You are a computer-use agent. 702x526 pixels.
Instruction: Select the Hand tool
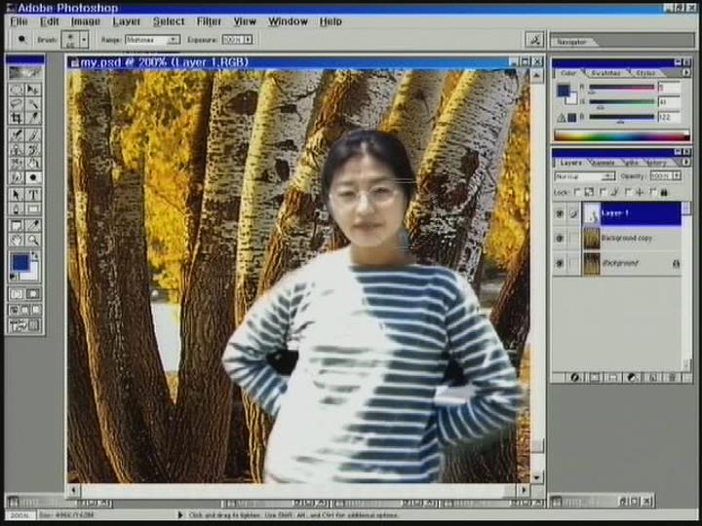[17, 240]
